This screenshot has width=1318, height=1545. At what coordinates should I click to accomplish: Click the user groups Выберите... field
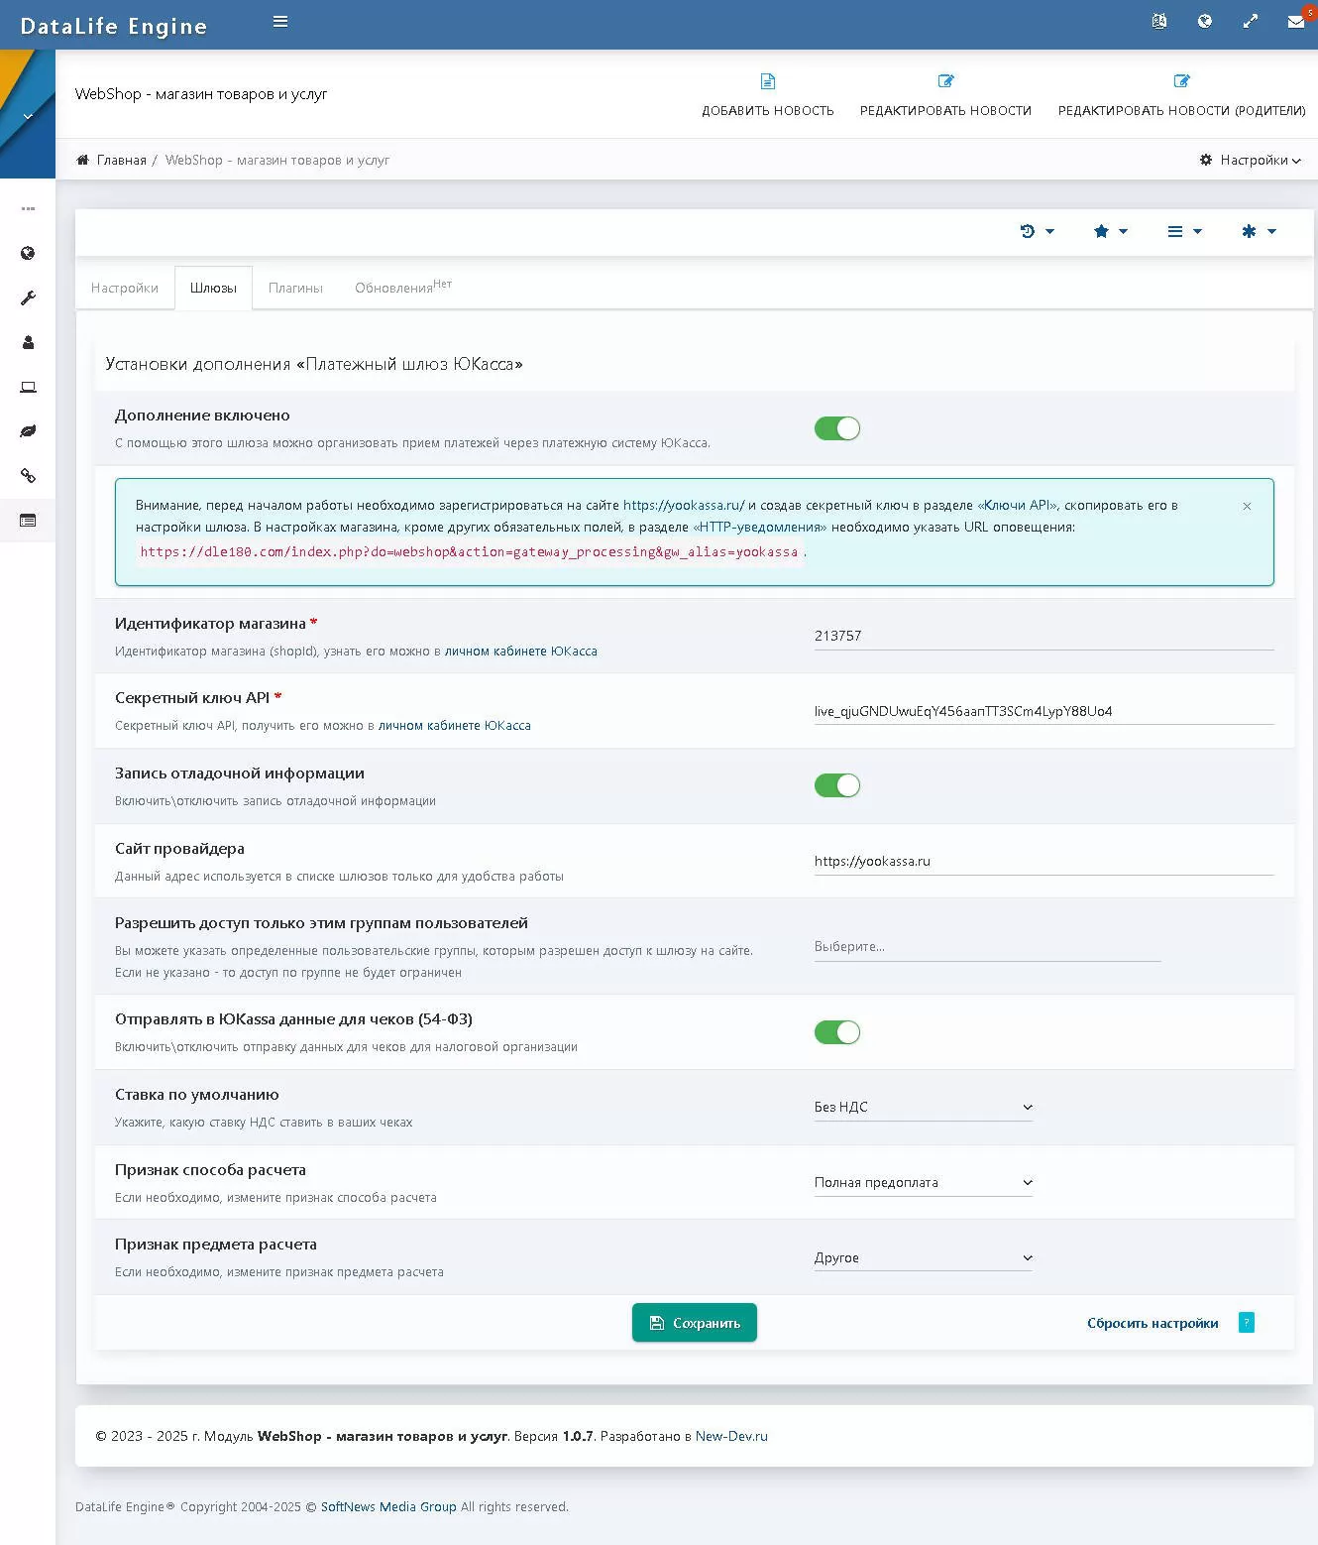[987, 947]
